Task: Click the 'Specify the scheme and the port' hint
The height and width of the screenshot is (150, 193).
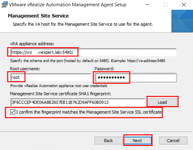Action: pos(88,61)
